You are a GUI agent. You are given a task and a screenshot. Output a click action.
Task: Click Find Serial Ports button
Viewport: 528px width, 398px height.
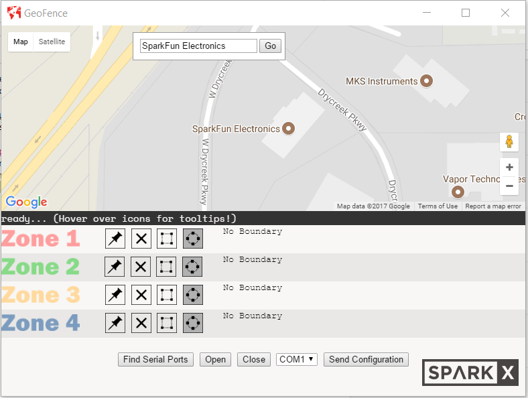pos(155,359)
